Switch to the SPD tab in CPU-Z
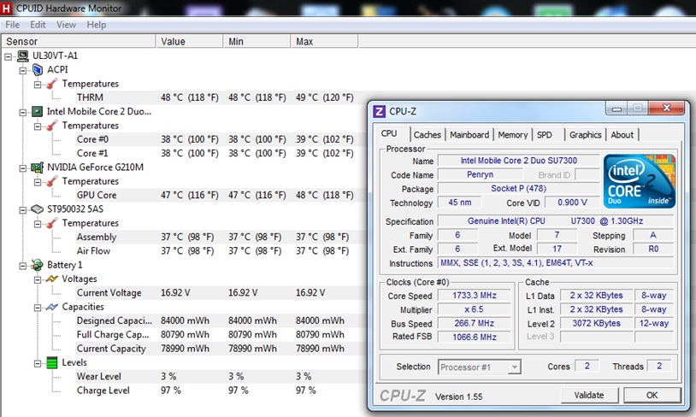 point(545,135)
